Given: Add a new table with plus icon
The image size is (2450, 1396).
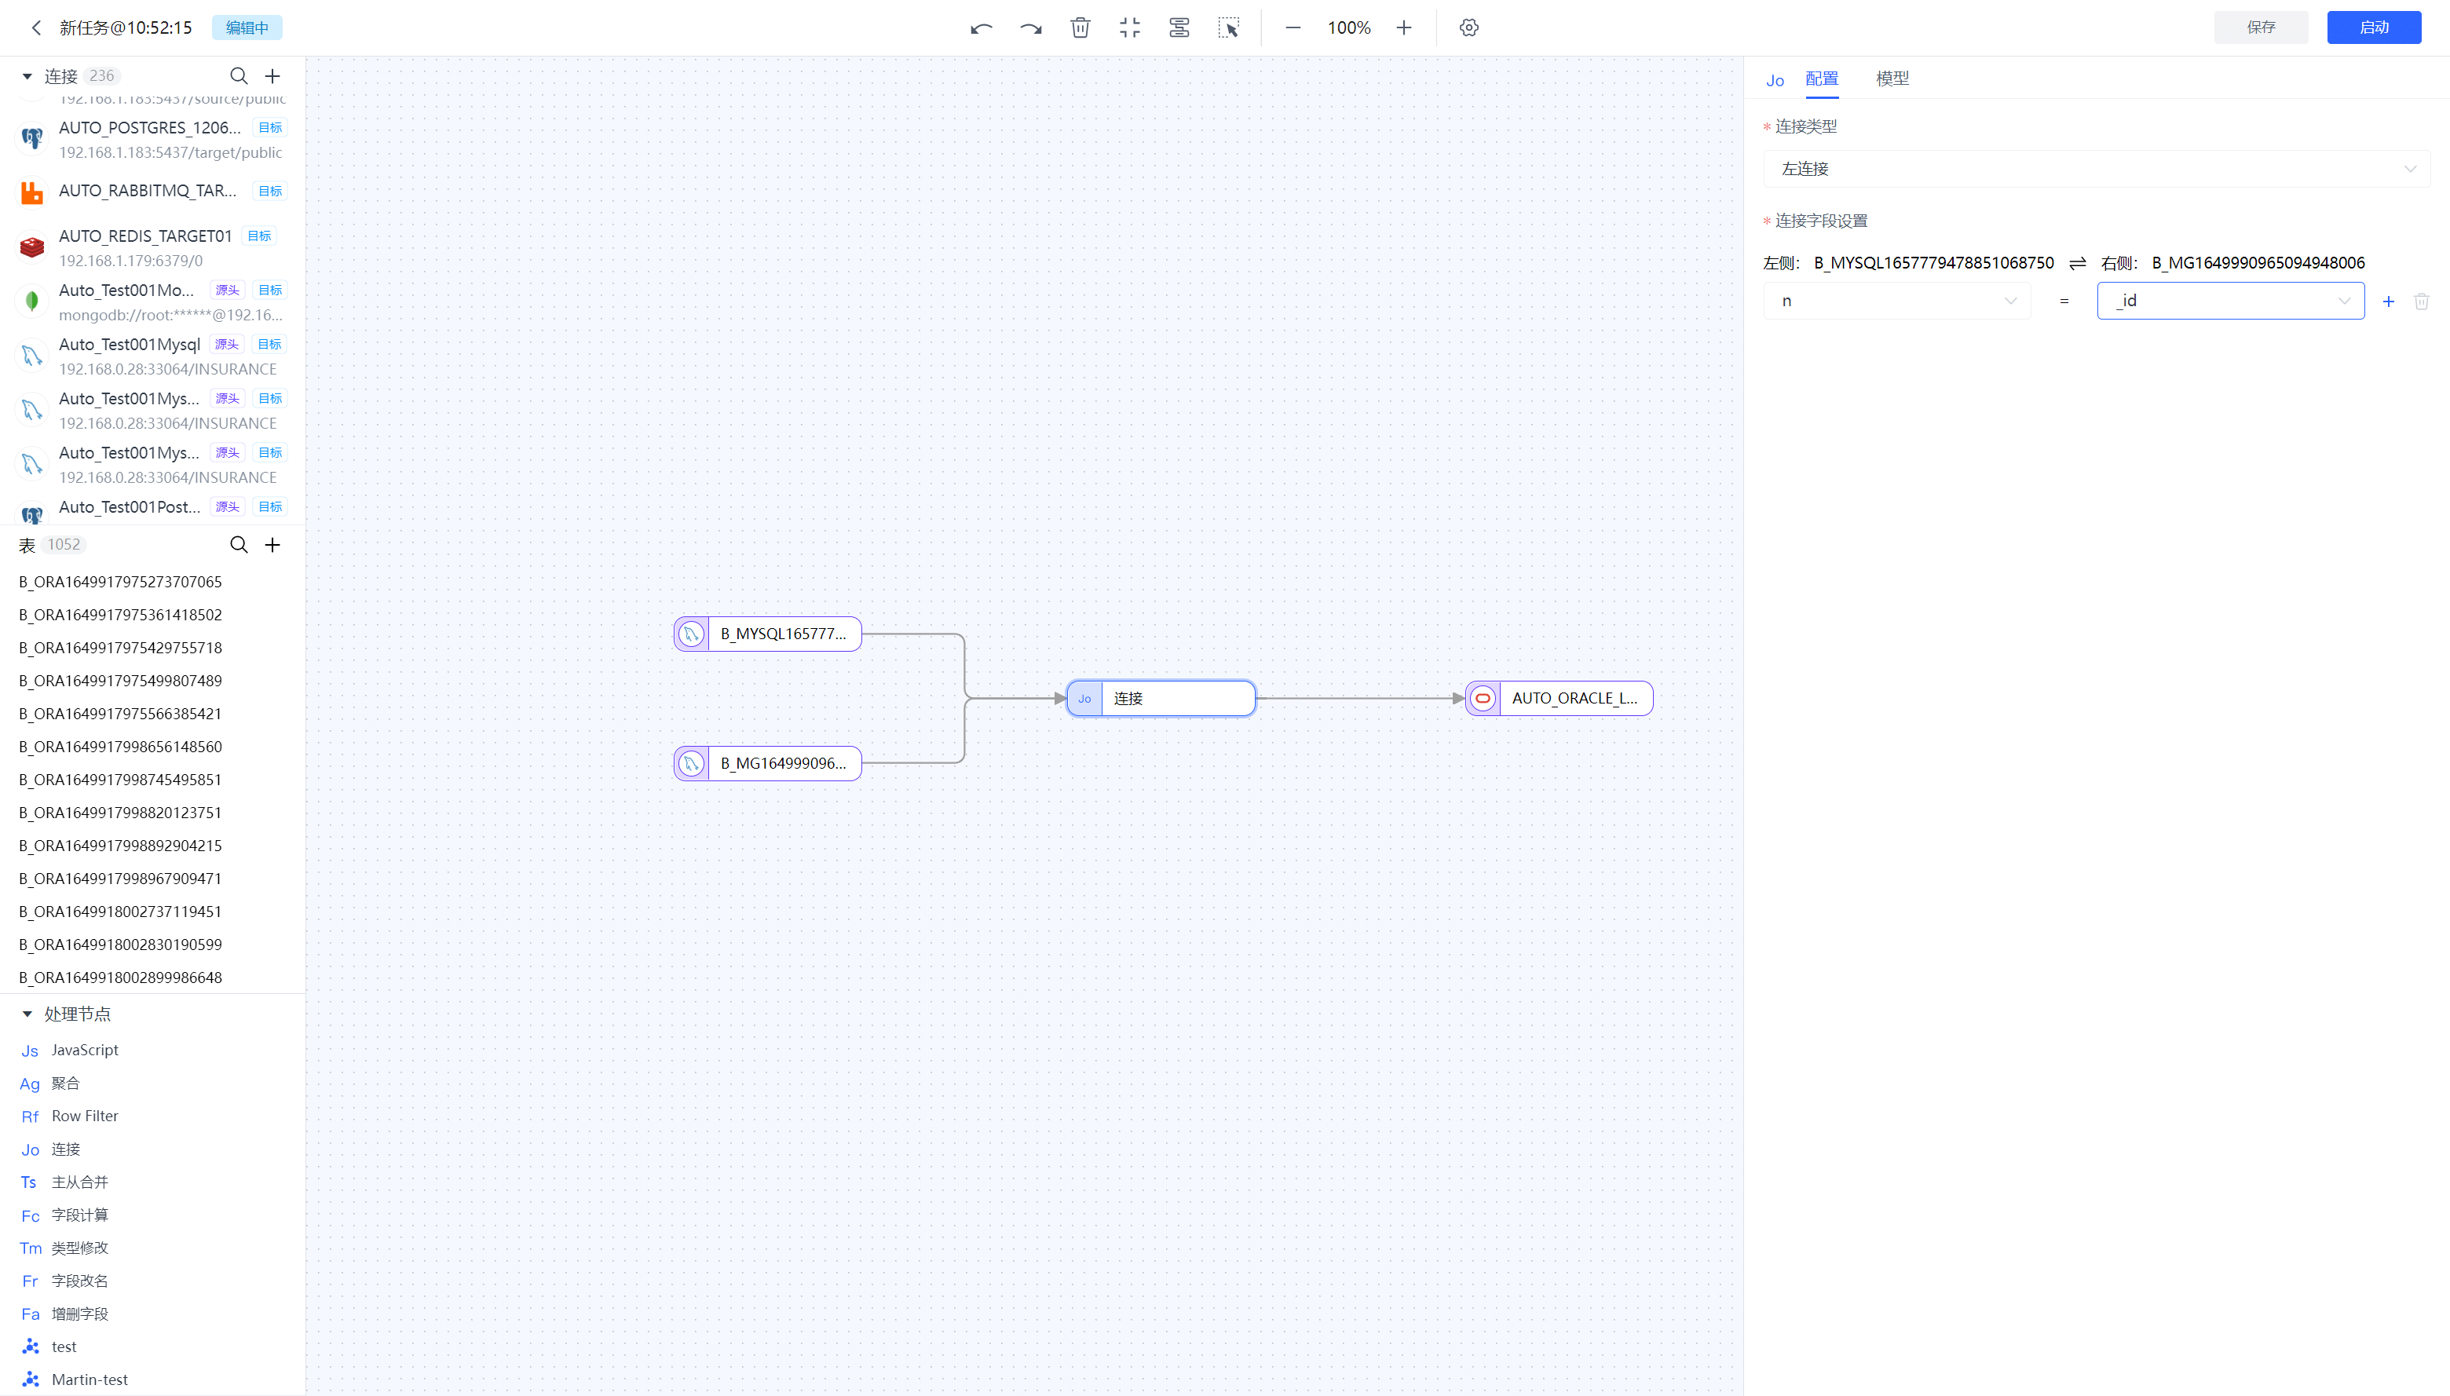Looking at the screenshot, I should click(x=272, y=545).
